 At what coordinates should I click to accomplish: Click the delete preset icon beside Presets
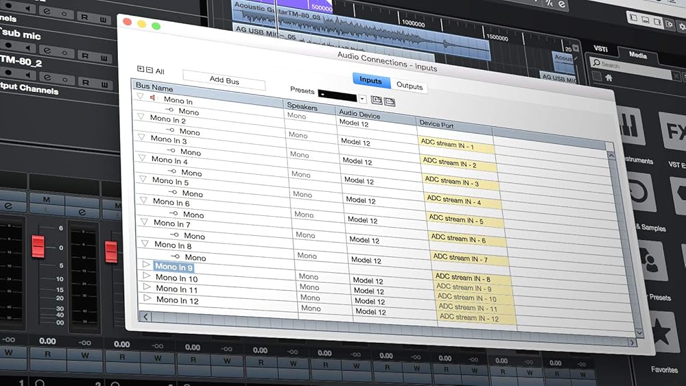click(x=390, y=101)
